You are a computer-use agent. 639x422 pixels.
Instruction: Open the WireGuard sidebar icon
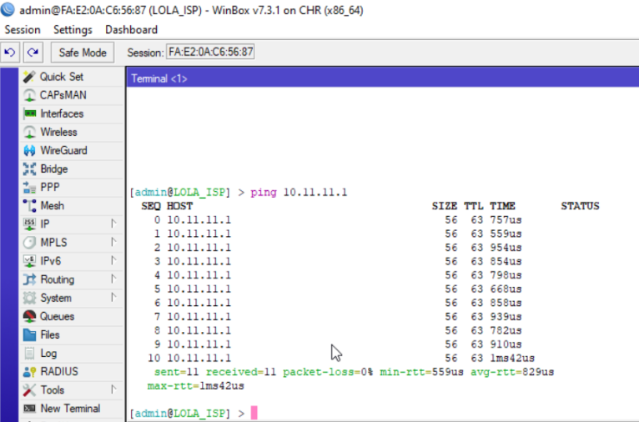click(30, 151)
